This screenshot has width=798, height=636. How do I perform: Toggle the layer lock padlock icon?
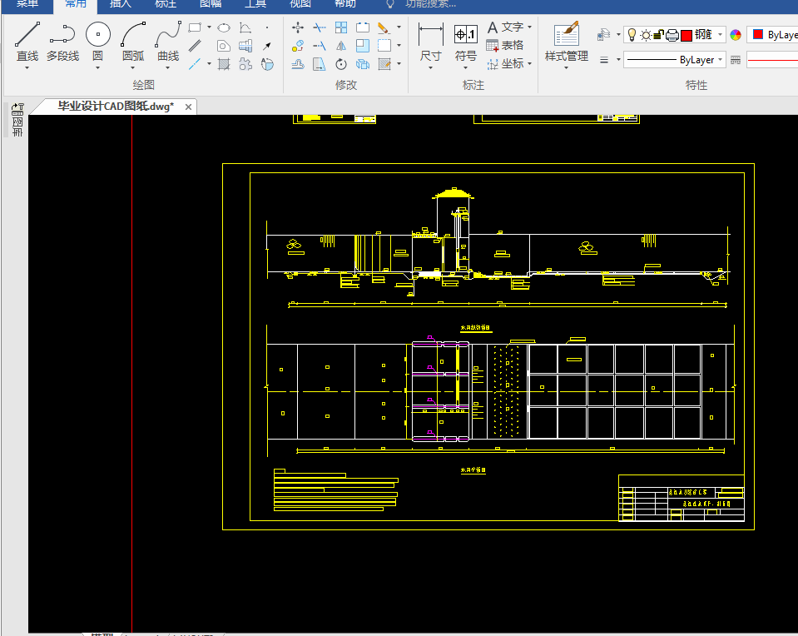(x=658, y=35)
